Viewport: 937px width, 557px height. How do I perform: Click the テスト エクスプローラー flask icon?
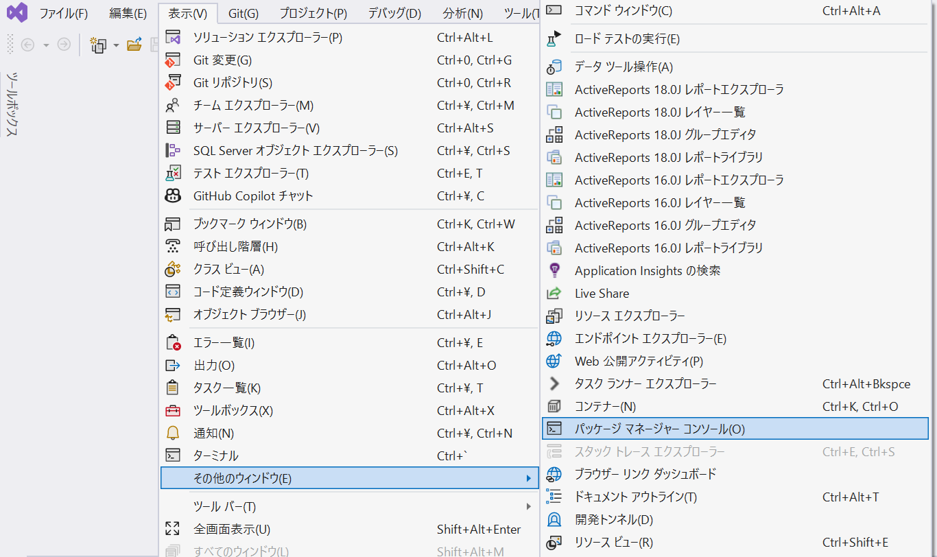click(x=173, y=174)
